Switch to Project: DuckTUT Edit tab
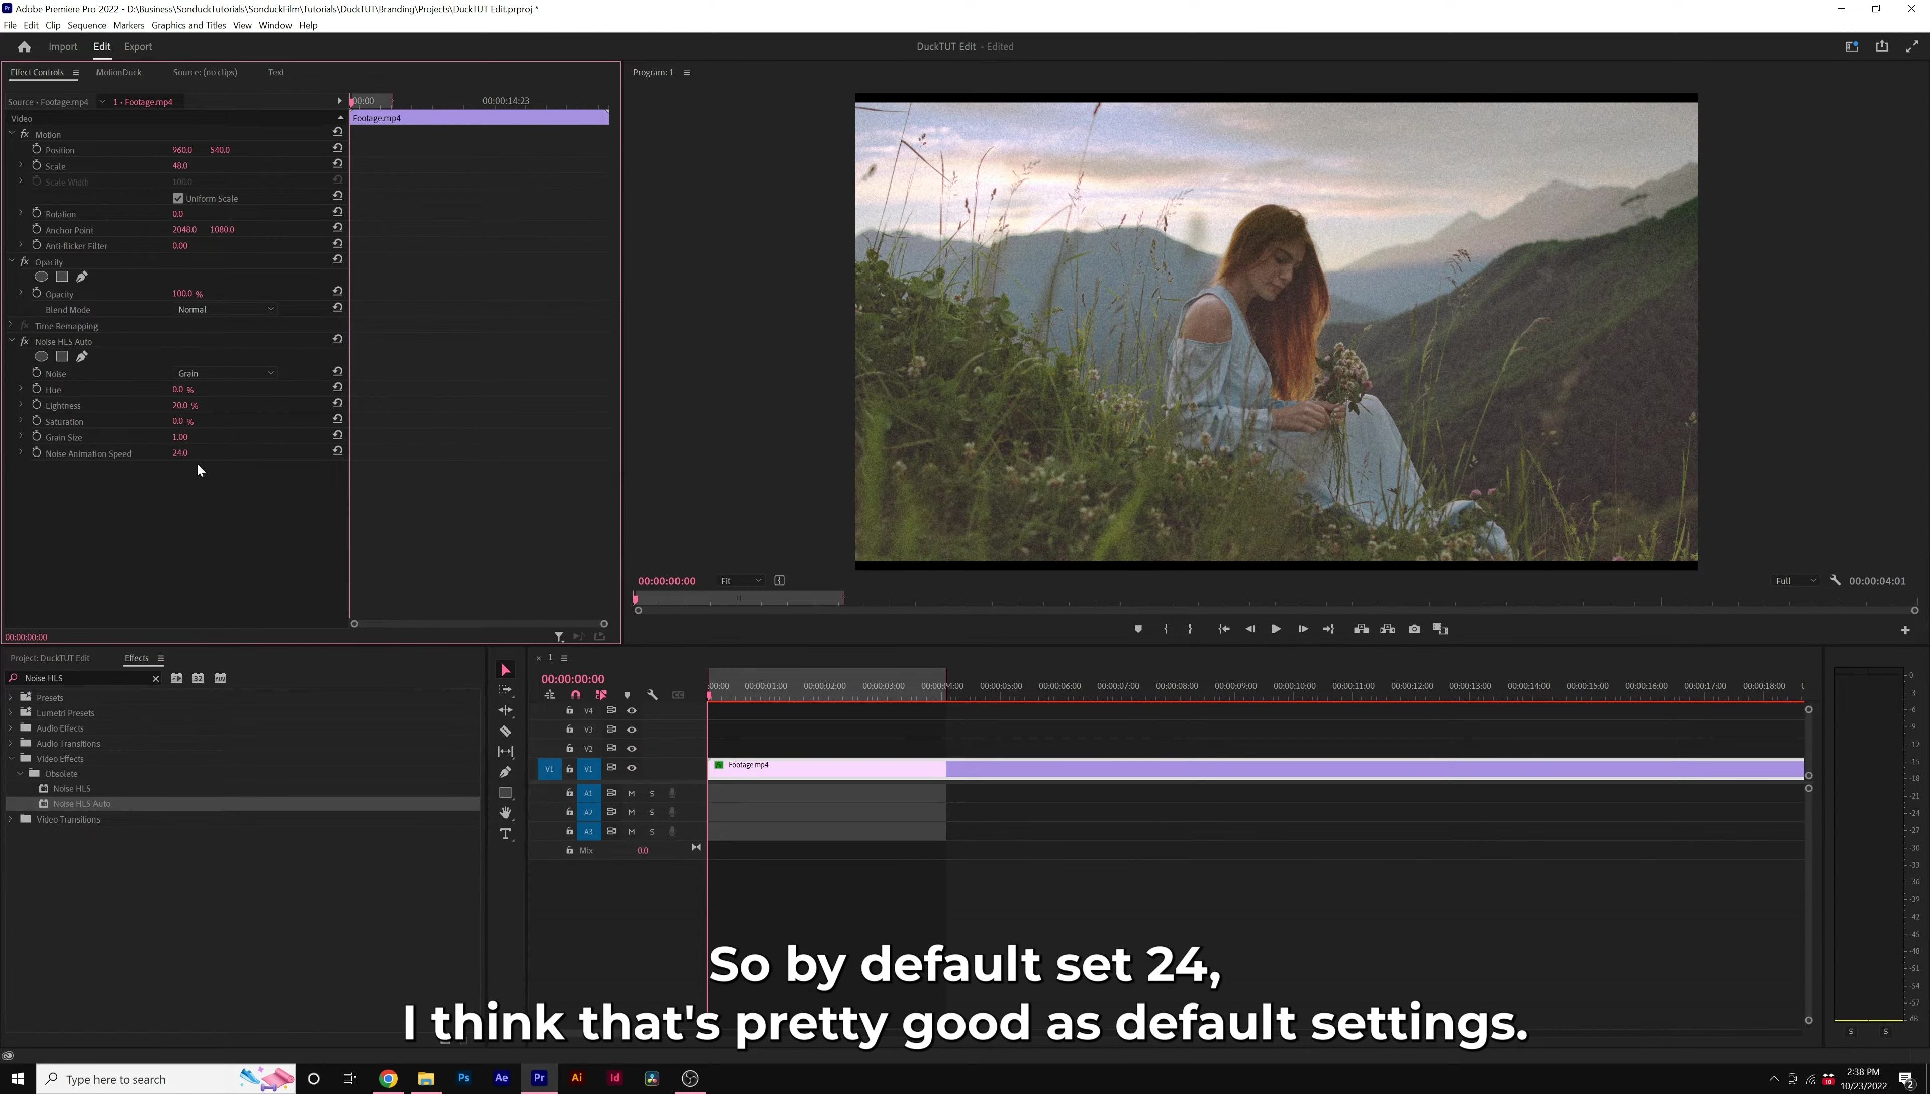The image size is (1930, 1094). 50,658
